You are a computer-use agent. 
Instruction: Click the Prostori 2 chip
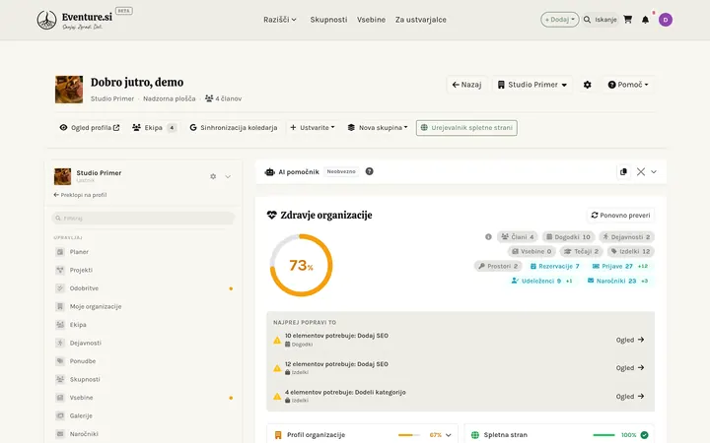498,266
